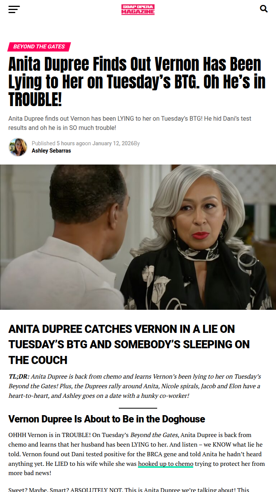Open the search magnifier icon

point(264,9)
